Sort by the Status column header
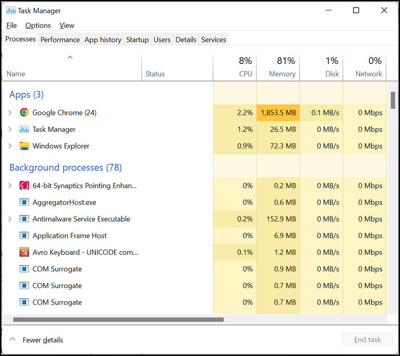 [177, 68]
